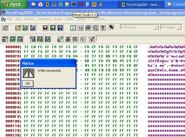This screenshot has width=185, height=137.
Task: Click OK in the Notice dialog
Action: coord(28,83)
